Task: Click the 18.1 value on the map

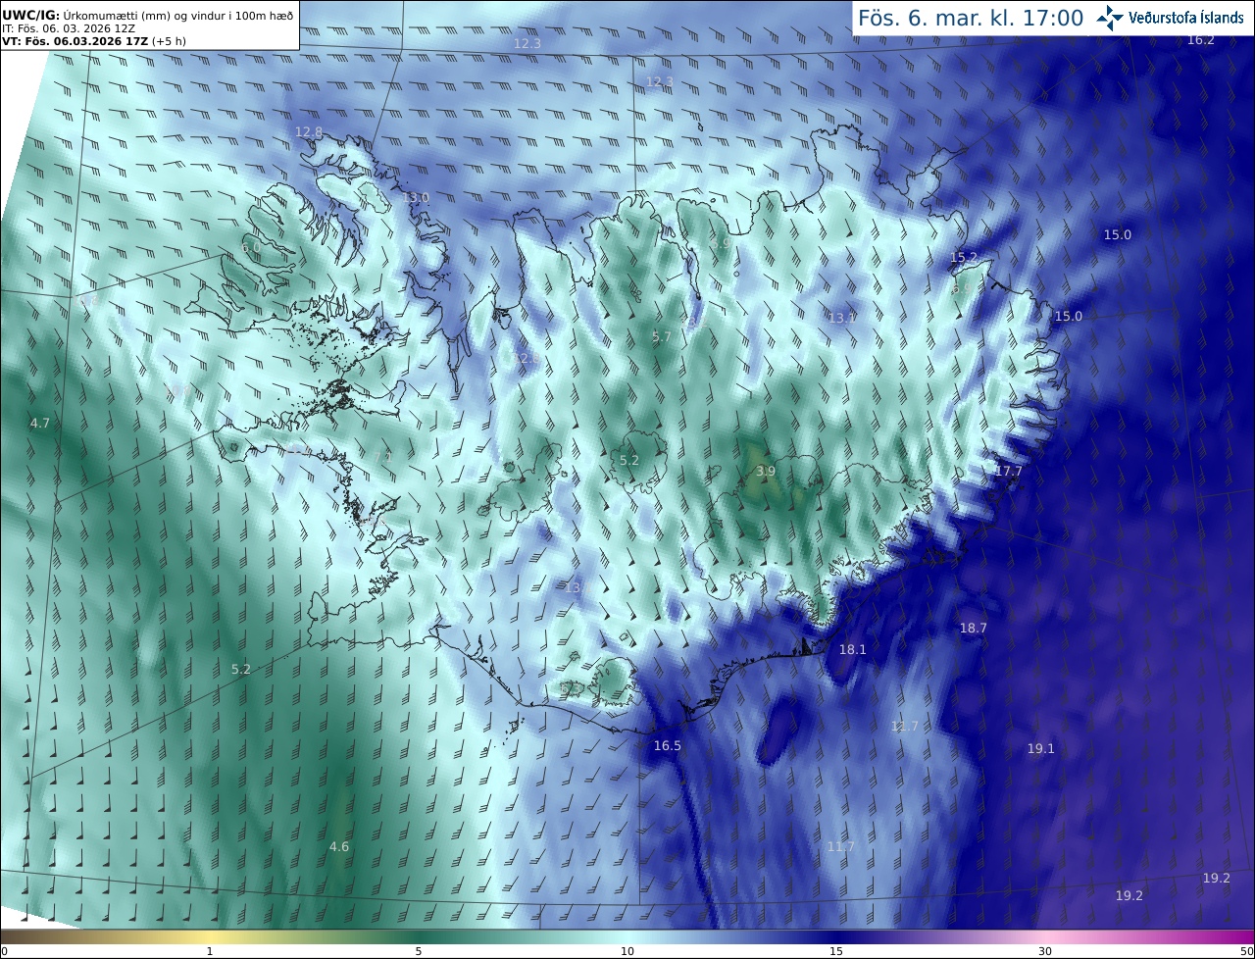Action: coord(853,649)
